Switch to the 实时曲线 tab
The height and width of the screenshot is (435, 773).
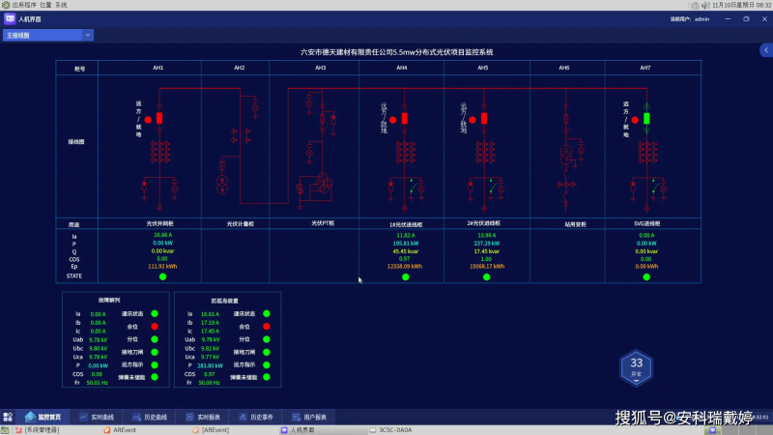click(97, 418)
